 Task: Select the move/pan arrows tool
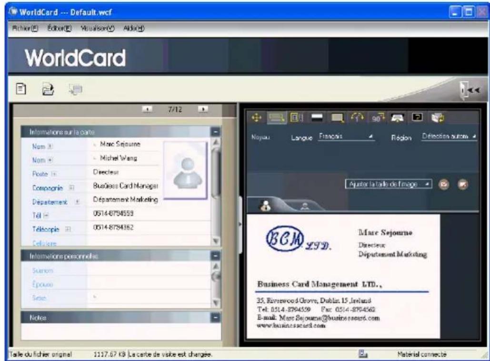(256, 117)
